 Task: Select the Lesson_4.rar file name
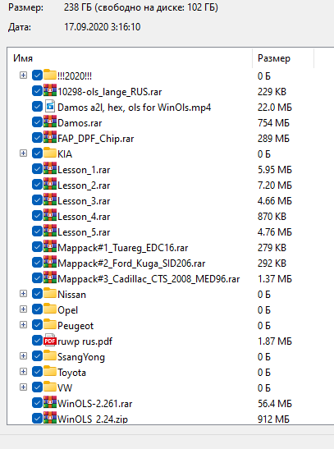[x=84, y=217]
